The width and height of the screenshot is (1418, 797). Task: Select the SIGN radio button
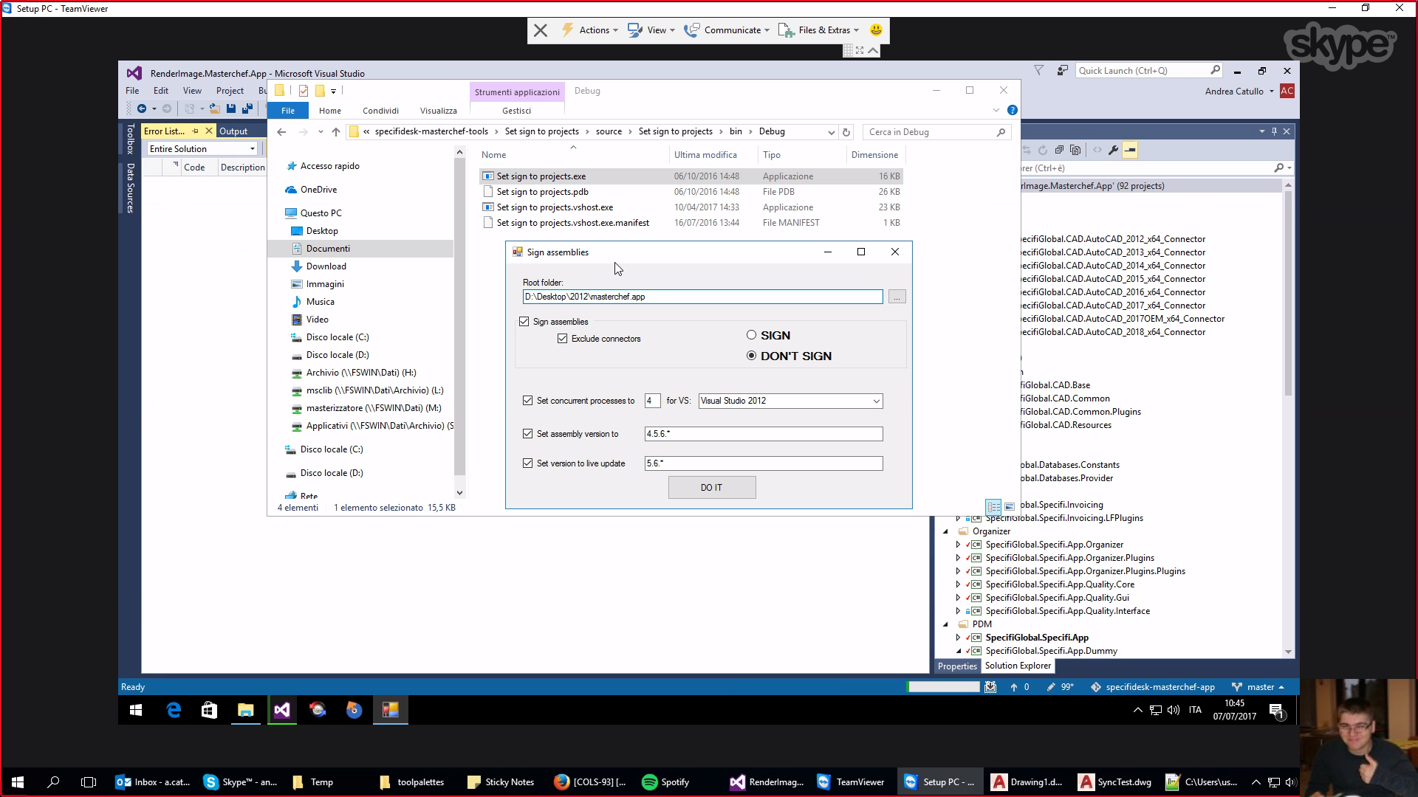752,335
